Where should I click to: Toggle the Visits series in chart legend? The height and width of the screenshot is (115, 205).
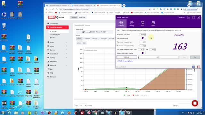click(127, 95)
